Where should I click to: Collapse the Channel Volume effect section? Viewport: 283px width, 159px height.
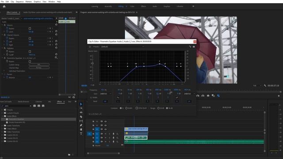click(x=2, y=35)
